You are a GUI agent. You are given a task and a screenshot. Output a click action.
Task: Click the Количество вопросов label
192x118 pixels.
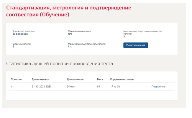pyautogui.click(x=24, y=31)
